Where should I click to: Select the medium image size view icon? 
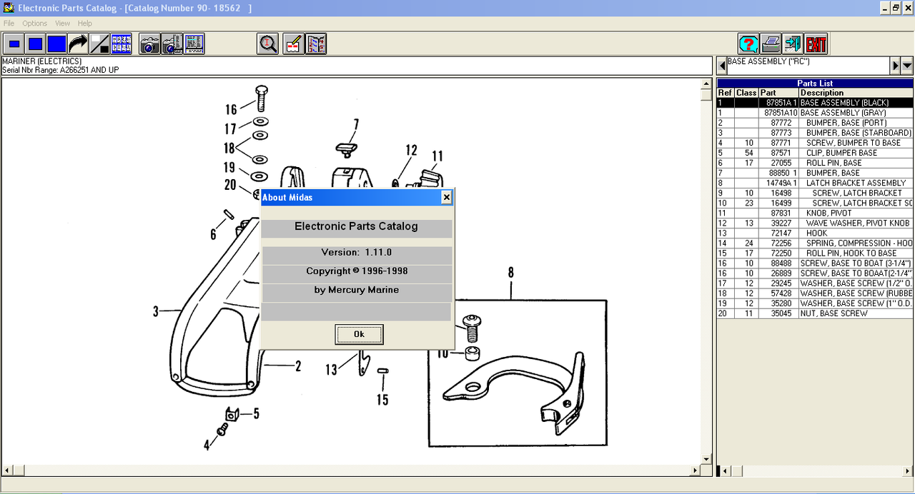35,44
